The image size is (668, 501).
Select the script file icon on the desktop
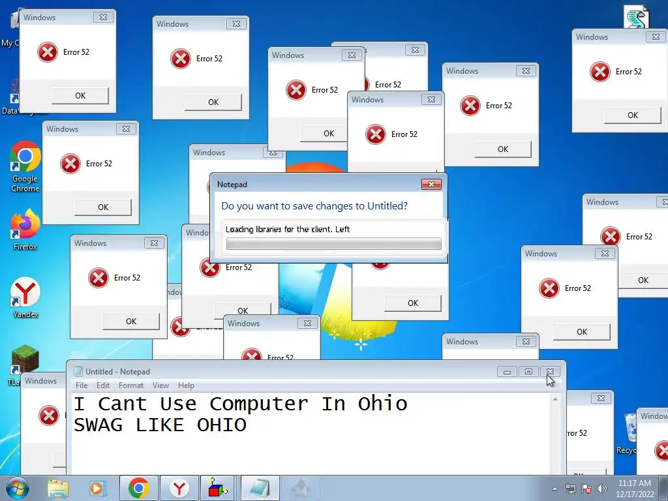point(637,17)
